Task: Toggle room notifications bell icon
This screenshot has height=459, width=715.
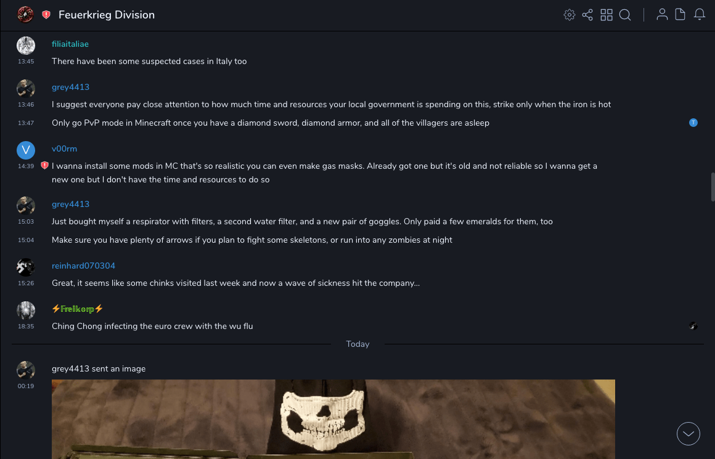Action: tap(700, 15)
